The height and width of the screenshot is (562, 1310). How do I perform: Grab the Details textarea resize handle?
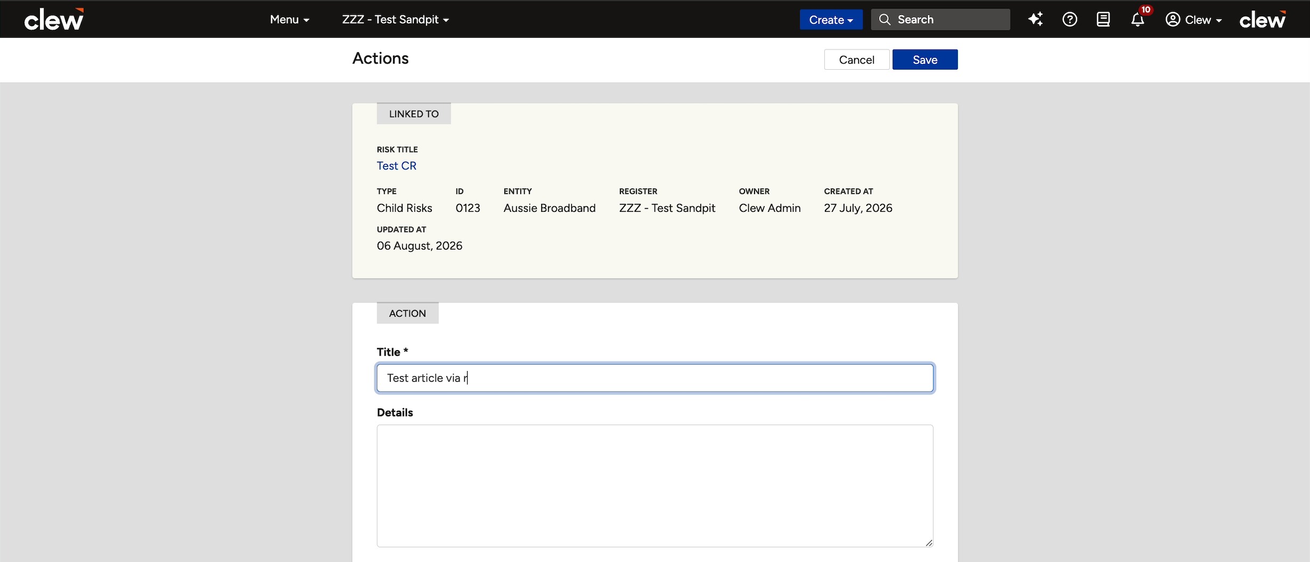point(928,542)
